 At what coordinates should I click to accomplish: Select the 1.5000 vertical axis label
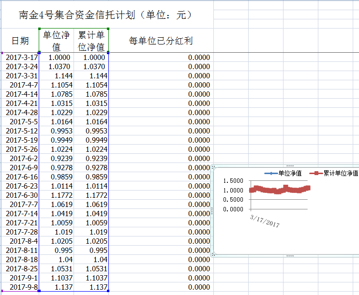click(233, 180)
